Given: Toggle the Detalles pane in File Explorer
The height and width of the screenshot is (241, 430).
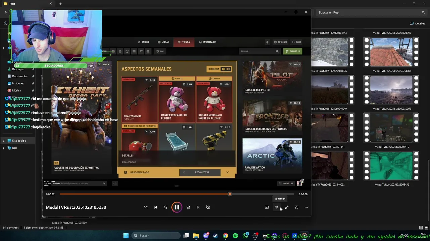Looking at the screenshot, I should click(x=417, y=24).
